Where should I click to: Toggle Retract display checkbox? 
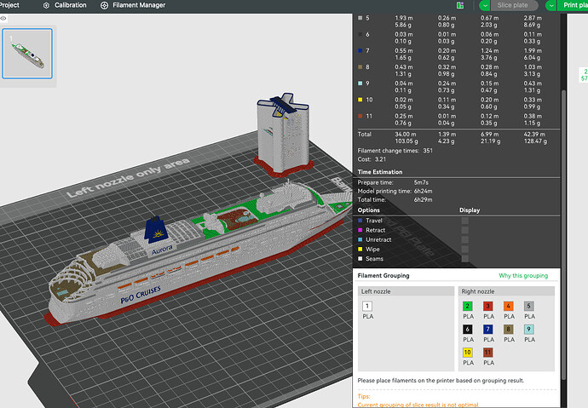pos(465,230)
